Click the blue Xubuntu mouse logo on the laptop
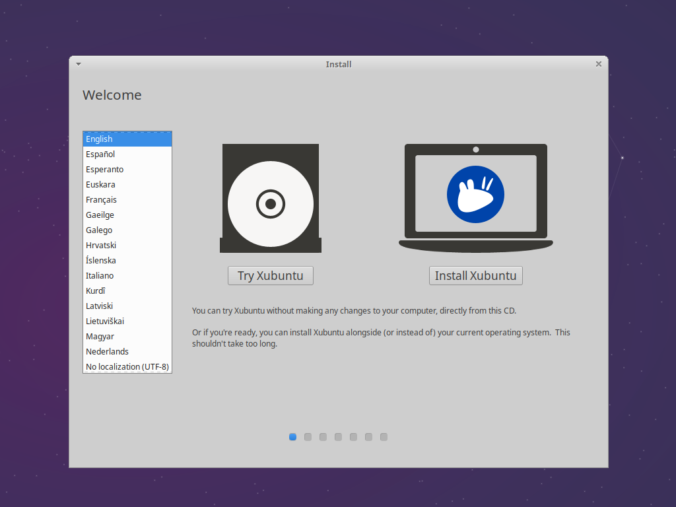 coord(475,192)
